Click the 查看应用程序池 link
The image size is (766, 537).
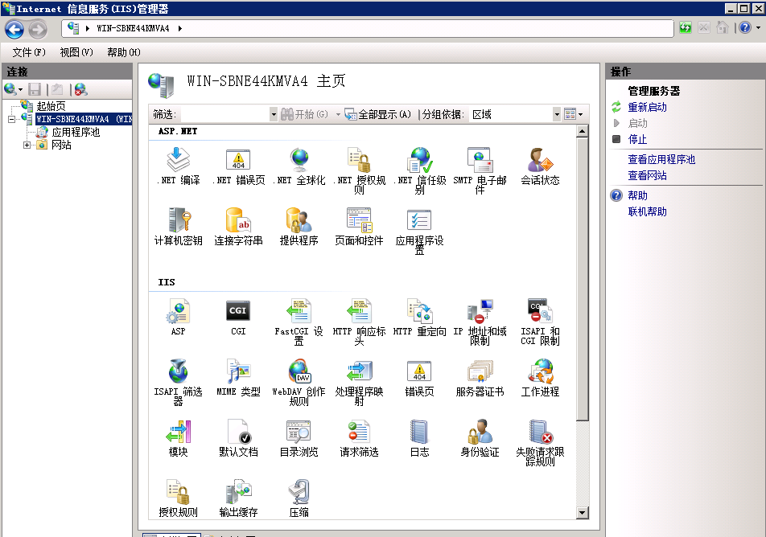pyautogui.click(x=661, y=160)
